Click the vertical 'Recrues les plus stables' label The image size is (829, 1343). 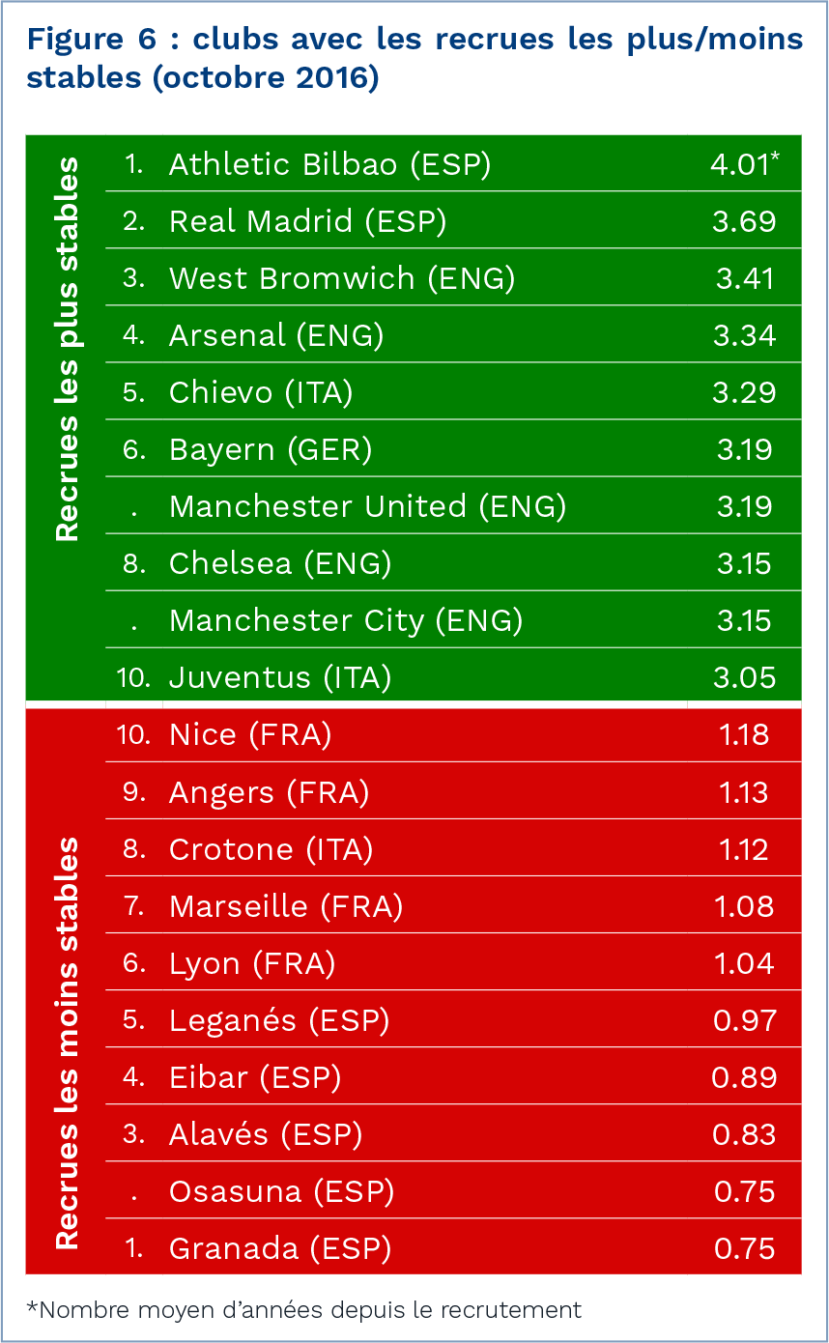click(x=66, y=350)
